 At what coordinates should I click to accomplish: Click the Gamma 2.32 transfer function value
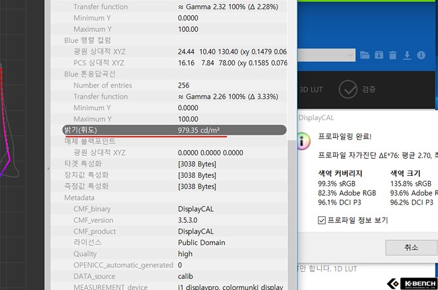point(228,7)
